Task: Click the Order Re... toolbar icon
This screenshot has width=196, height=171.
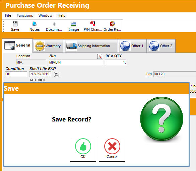Action: coord(112,26)
